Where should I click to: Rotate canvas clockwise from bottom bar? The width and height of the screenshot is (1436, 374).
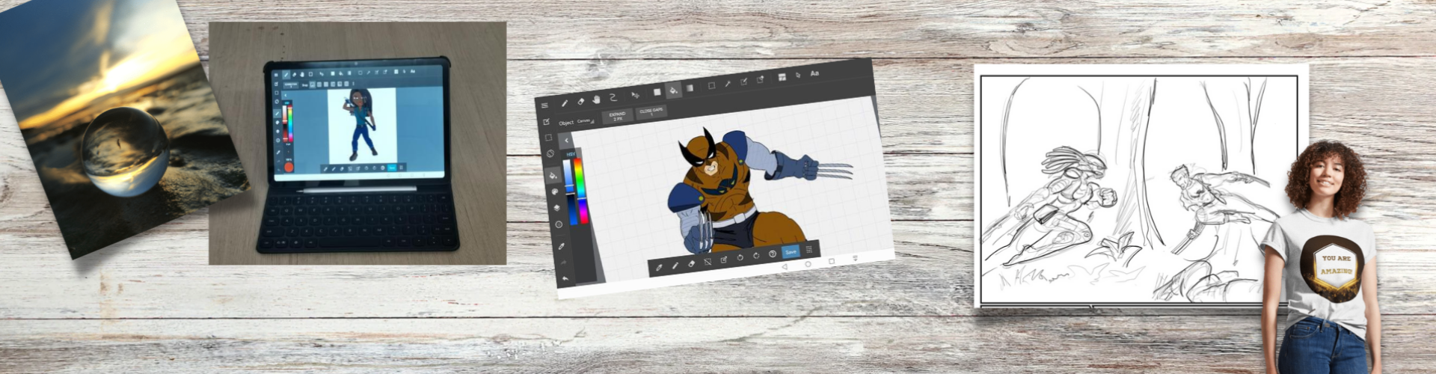pos(756,255)
